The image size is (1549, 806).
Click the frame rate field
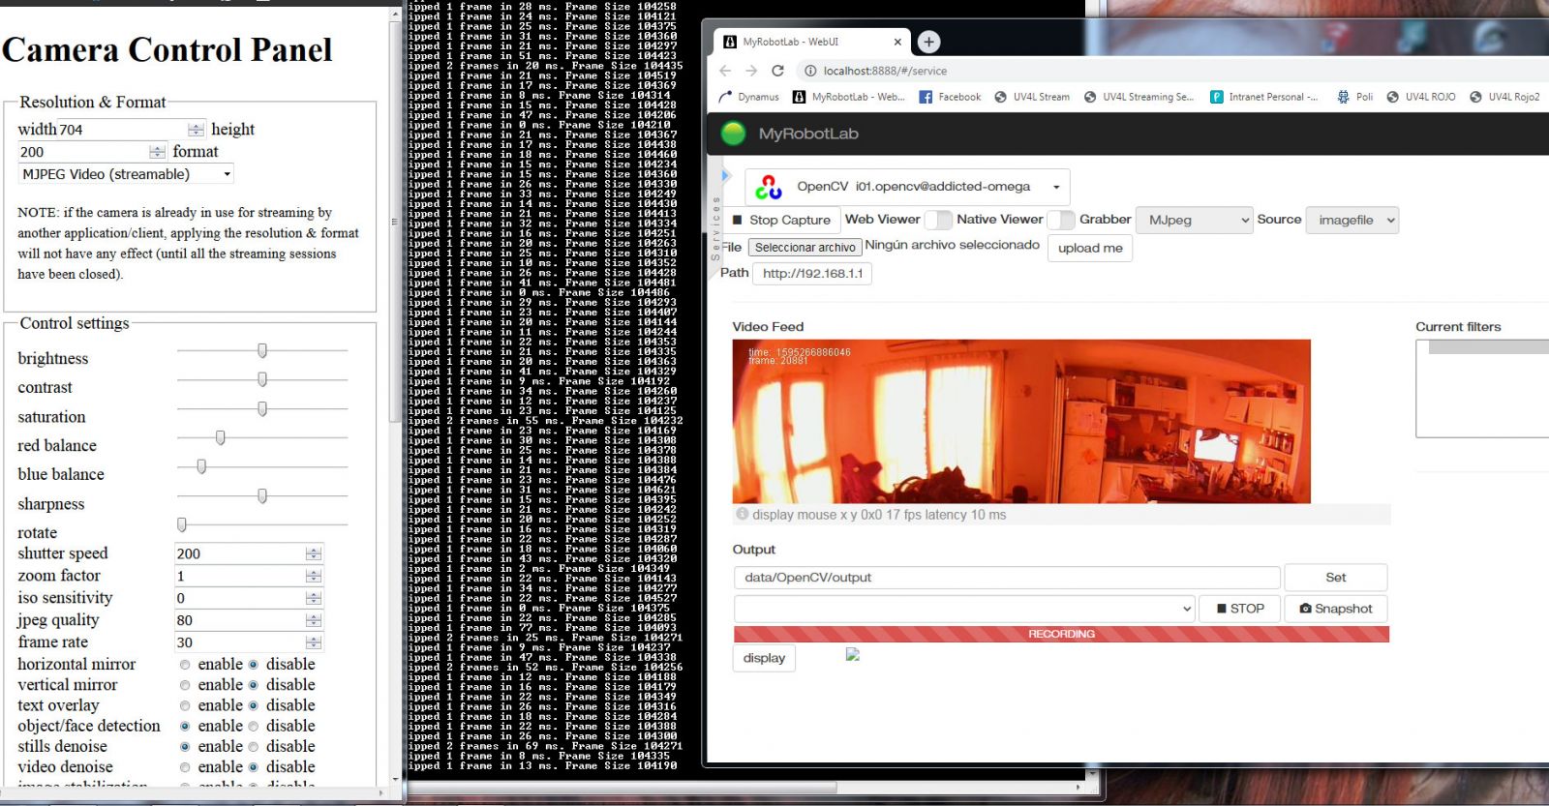(x=248, y=642)
